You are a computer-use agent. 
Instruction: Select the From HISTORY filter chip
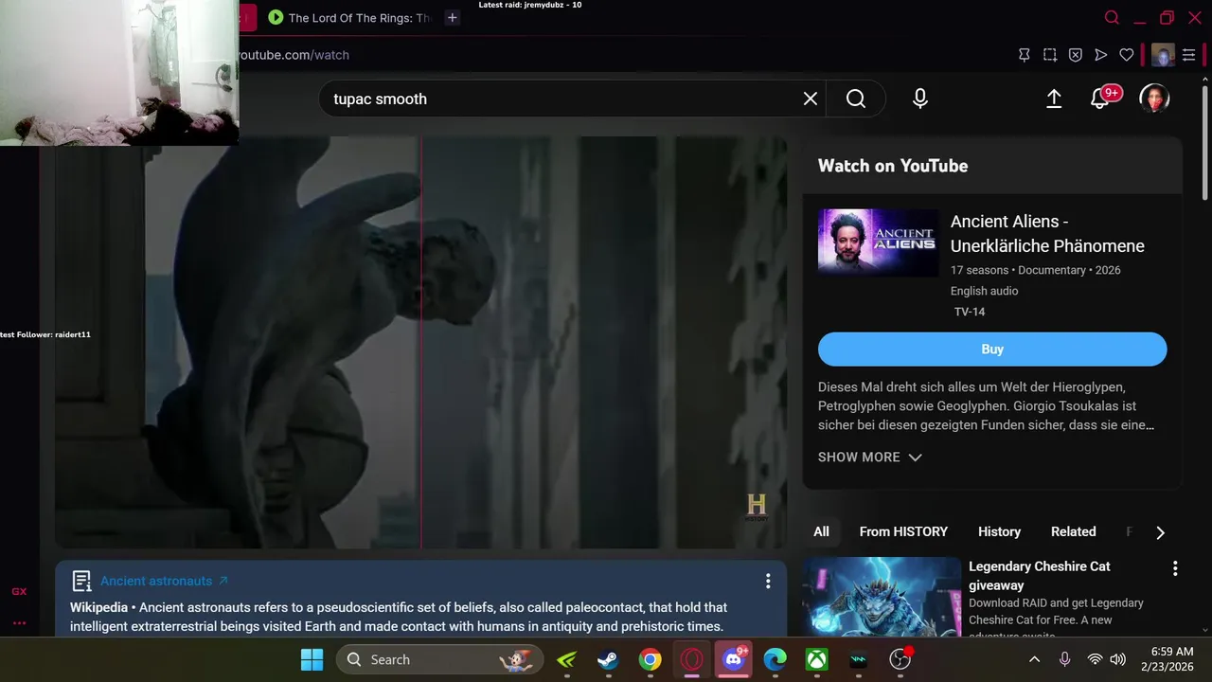pos(903,532)
